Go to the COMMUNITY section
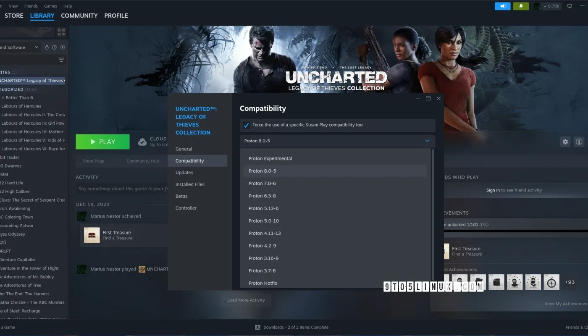588x336 pixels. tap(79, 16)
